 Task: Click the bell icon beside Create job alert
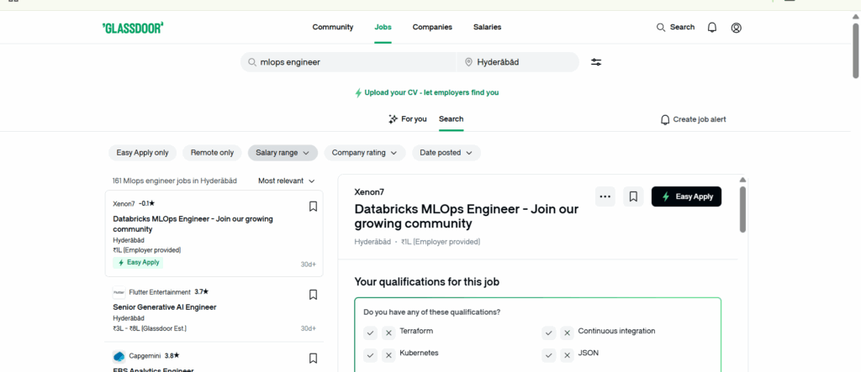665,119
